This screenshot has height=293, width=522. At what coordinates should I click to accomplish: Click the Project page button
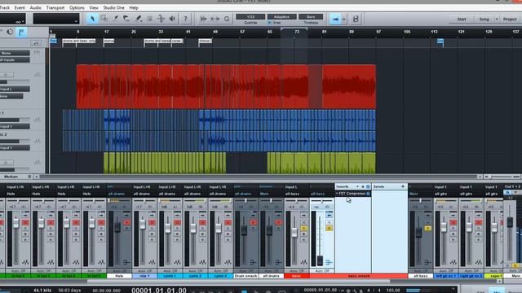coord(510,20)
